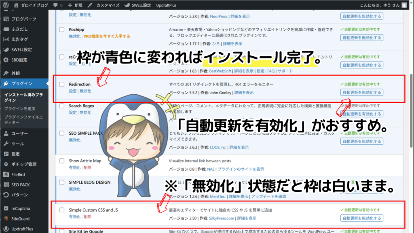Click the ユーザー person icon
Viewport: 414px width, 233px height.
pyautogui.click(x=6, y=133)
